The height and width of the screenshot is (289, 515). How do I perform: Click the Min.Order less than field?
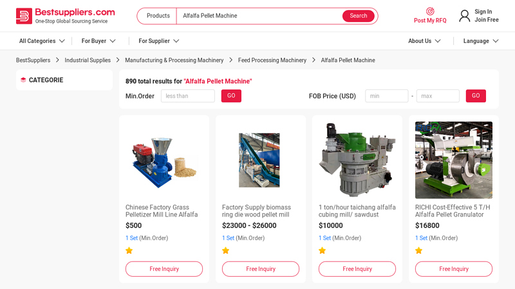[x=188, y=96]
